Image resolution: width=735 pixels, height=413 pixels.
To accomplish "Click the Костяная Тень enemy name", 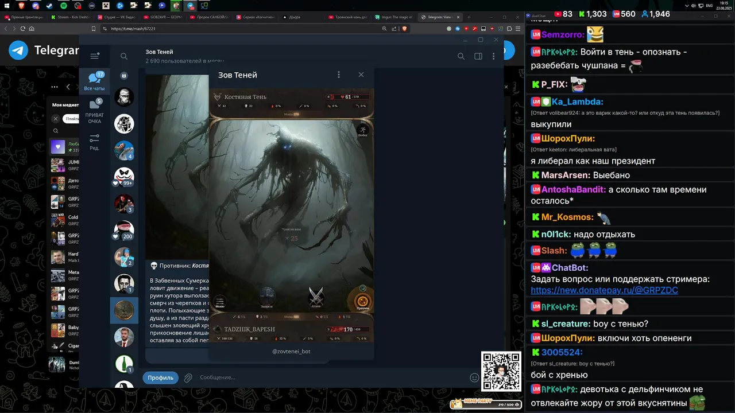I will (x=245, y=97).
